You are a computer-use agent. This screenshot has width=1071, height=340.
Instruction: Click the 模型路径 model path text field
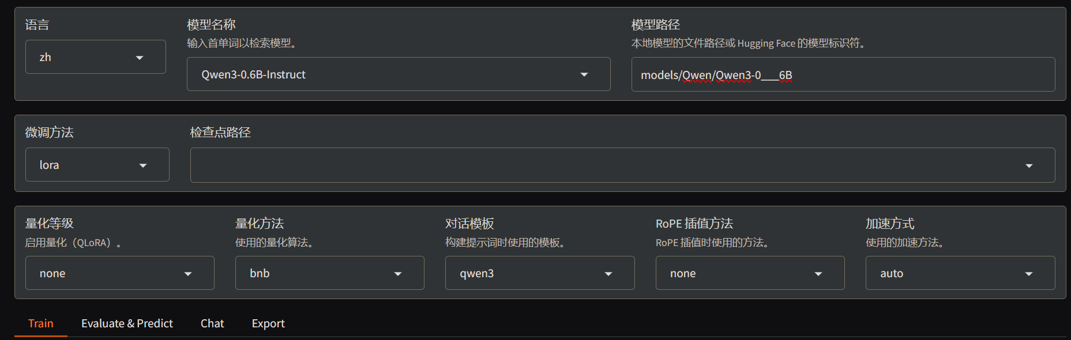843,74
